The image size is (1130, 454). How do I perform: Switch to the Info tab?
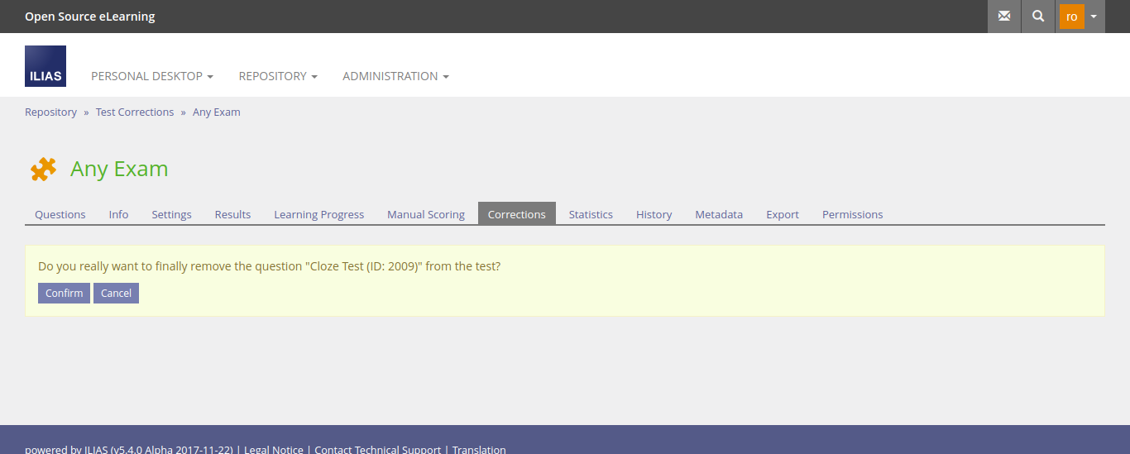click(118, 214)
